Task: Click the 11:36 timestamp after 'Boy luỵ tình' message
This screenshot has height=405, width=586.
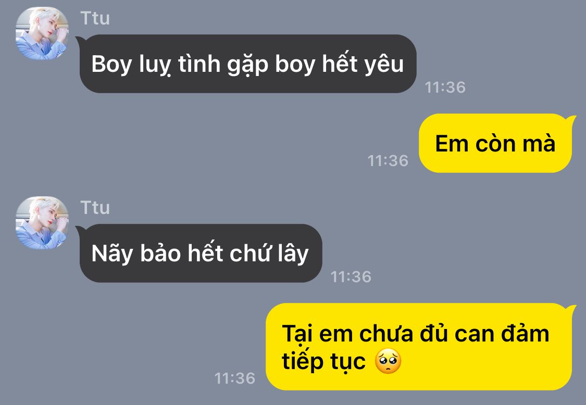Action: (445, 87)
